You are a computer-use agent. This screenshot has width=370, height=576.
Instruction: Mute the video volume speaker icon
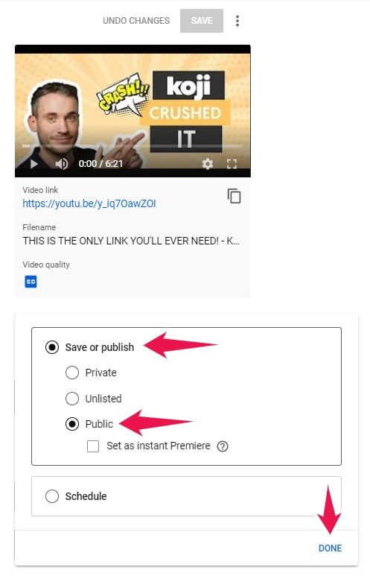[x=62, y=164]
